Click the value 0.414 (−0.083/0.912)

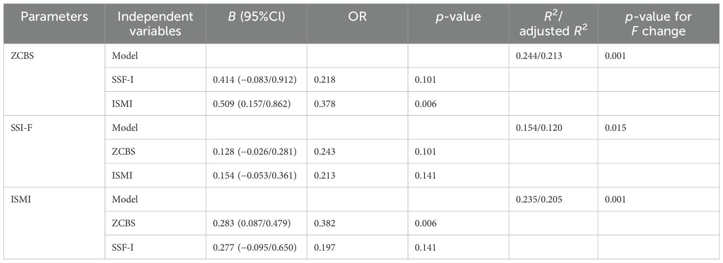pyautogui.click(x=254, y=80)
